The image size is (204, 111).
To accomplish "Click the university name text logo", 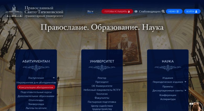I will click(44, 12).
